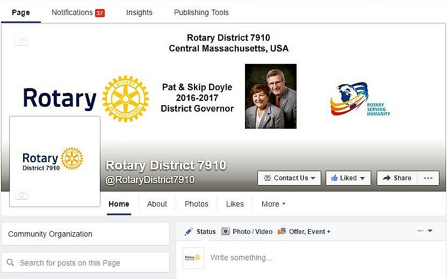Viewport: 447px width, 279px height.
Task: Expand the More menu in page navigation
Action: [273, 204]
